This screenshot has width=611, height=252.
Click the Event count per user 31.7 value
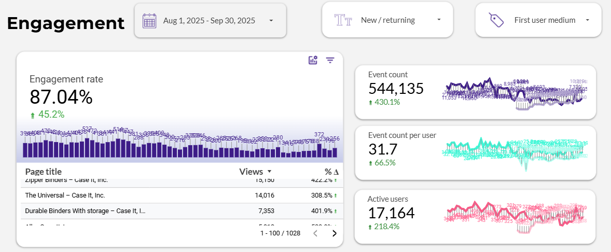pos(383,149)
